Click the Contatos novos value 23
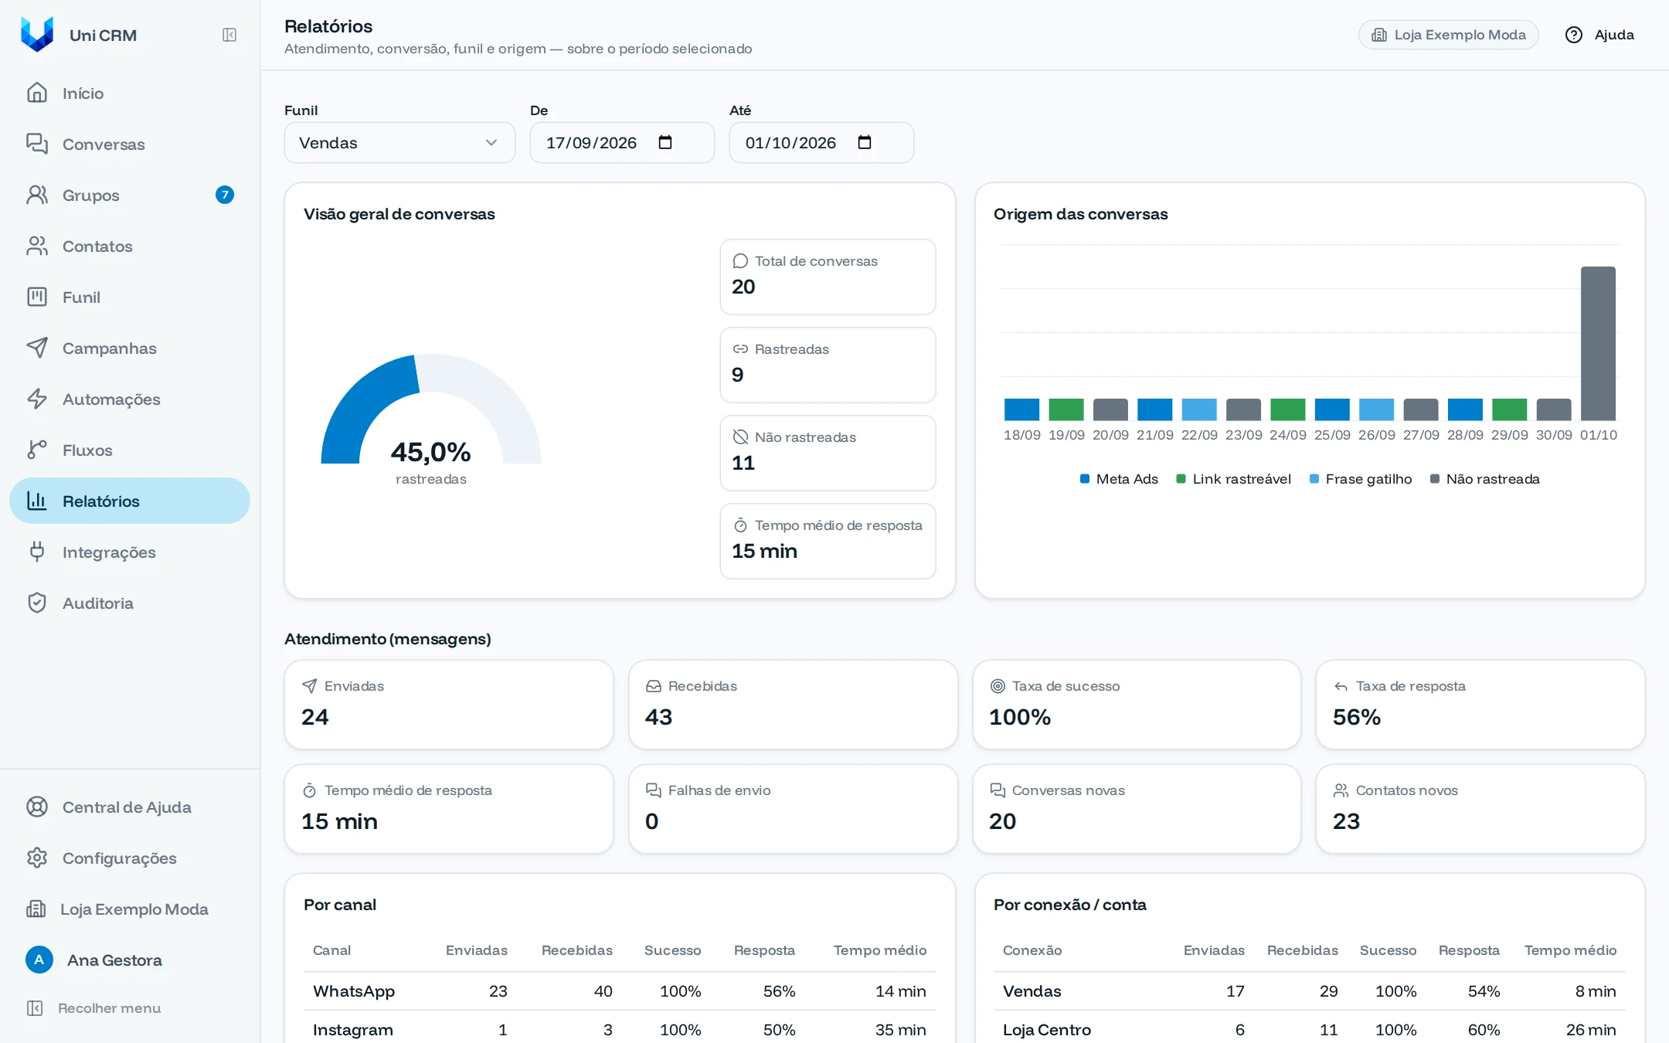The image size is (1669, 1043). [1346, 821]
